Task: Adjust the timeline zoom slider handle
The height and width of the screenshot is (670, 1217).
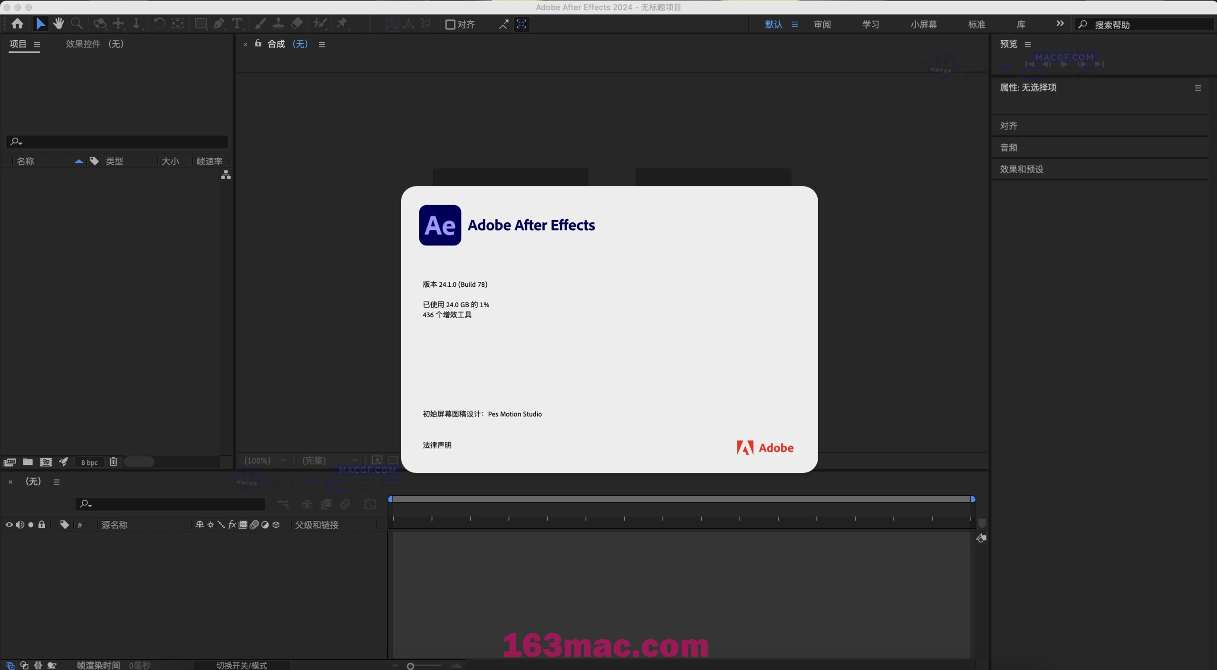Action: 410,666
